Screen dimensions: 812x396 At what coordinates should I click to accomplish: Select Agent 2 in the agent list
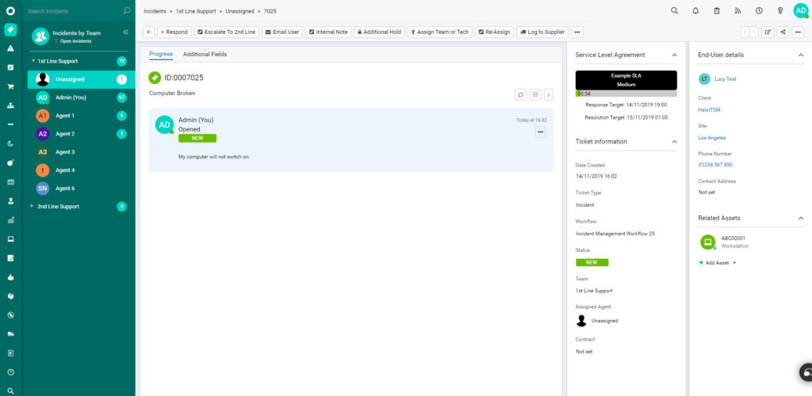pos(82,133)
